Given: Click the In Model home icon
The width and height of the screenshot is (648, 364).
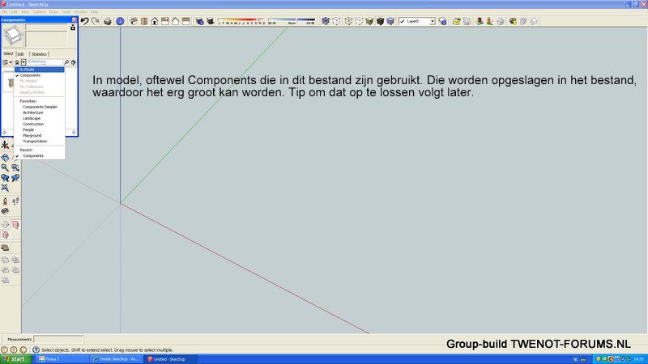Looking at the screenshot, I should 17,62.
